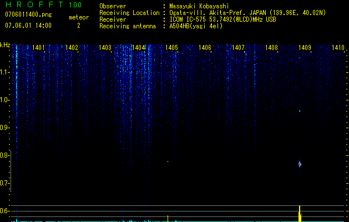
Task: Click the HROFFT 1.0.0 title text
Action: 43,4
